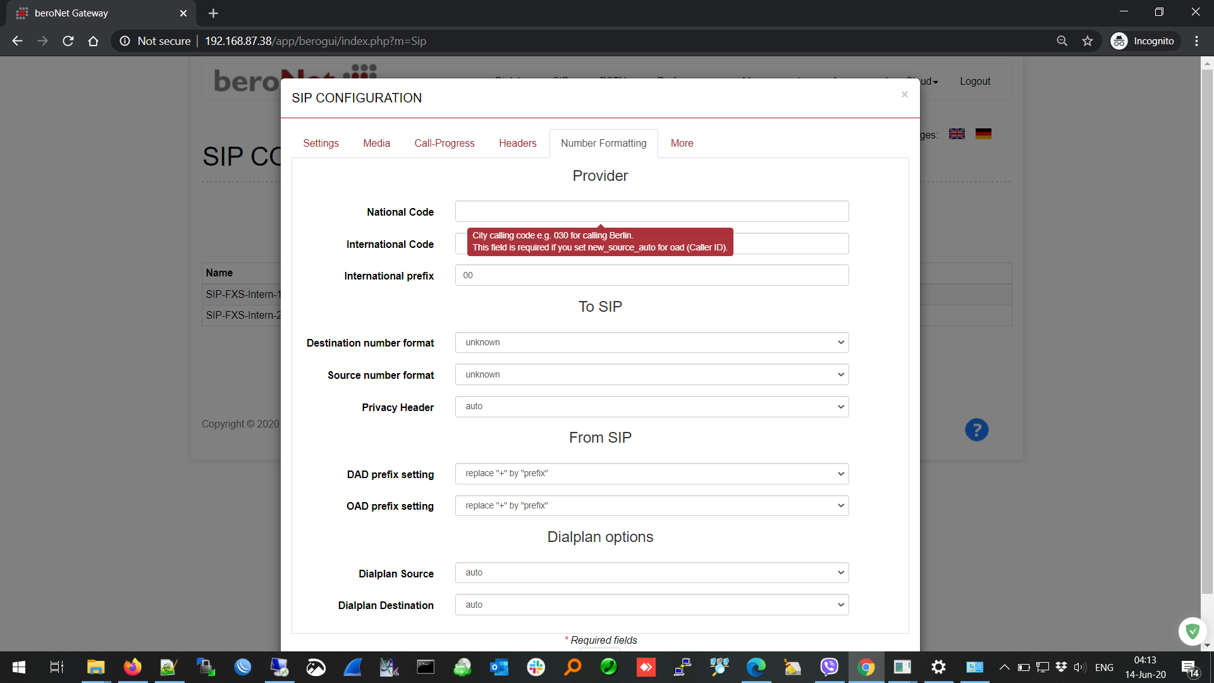Open the Call-Progress tab

pos(444,144)
